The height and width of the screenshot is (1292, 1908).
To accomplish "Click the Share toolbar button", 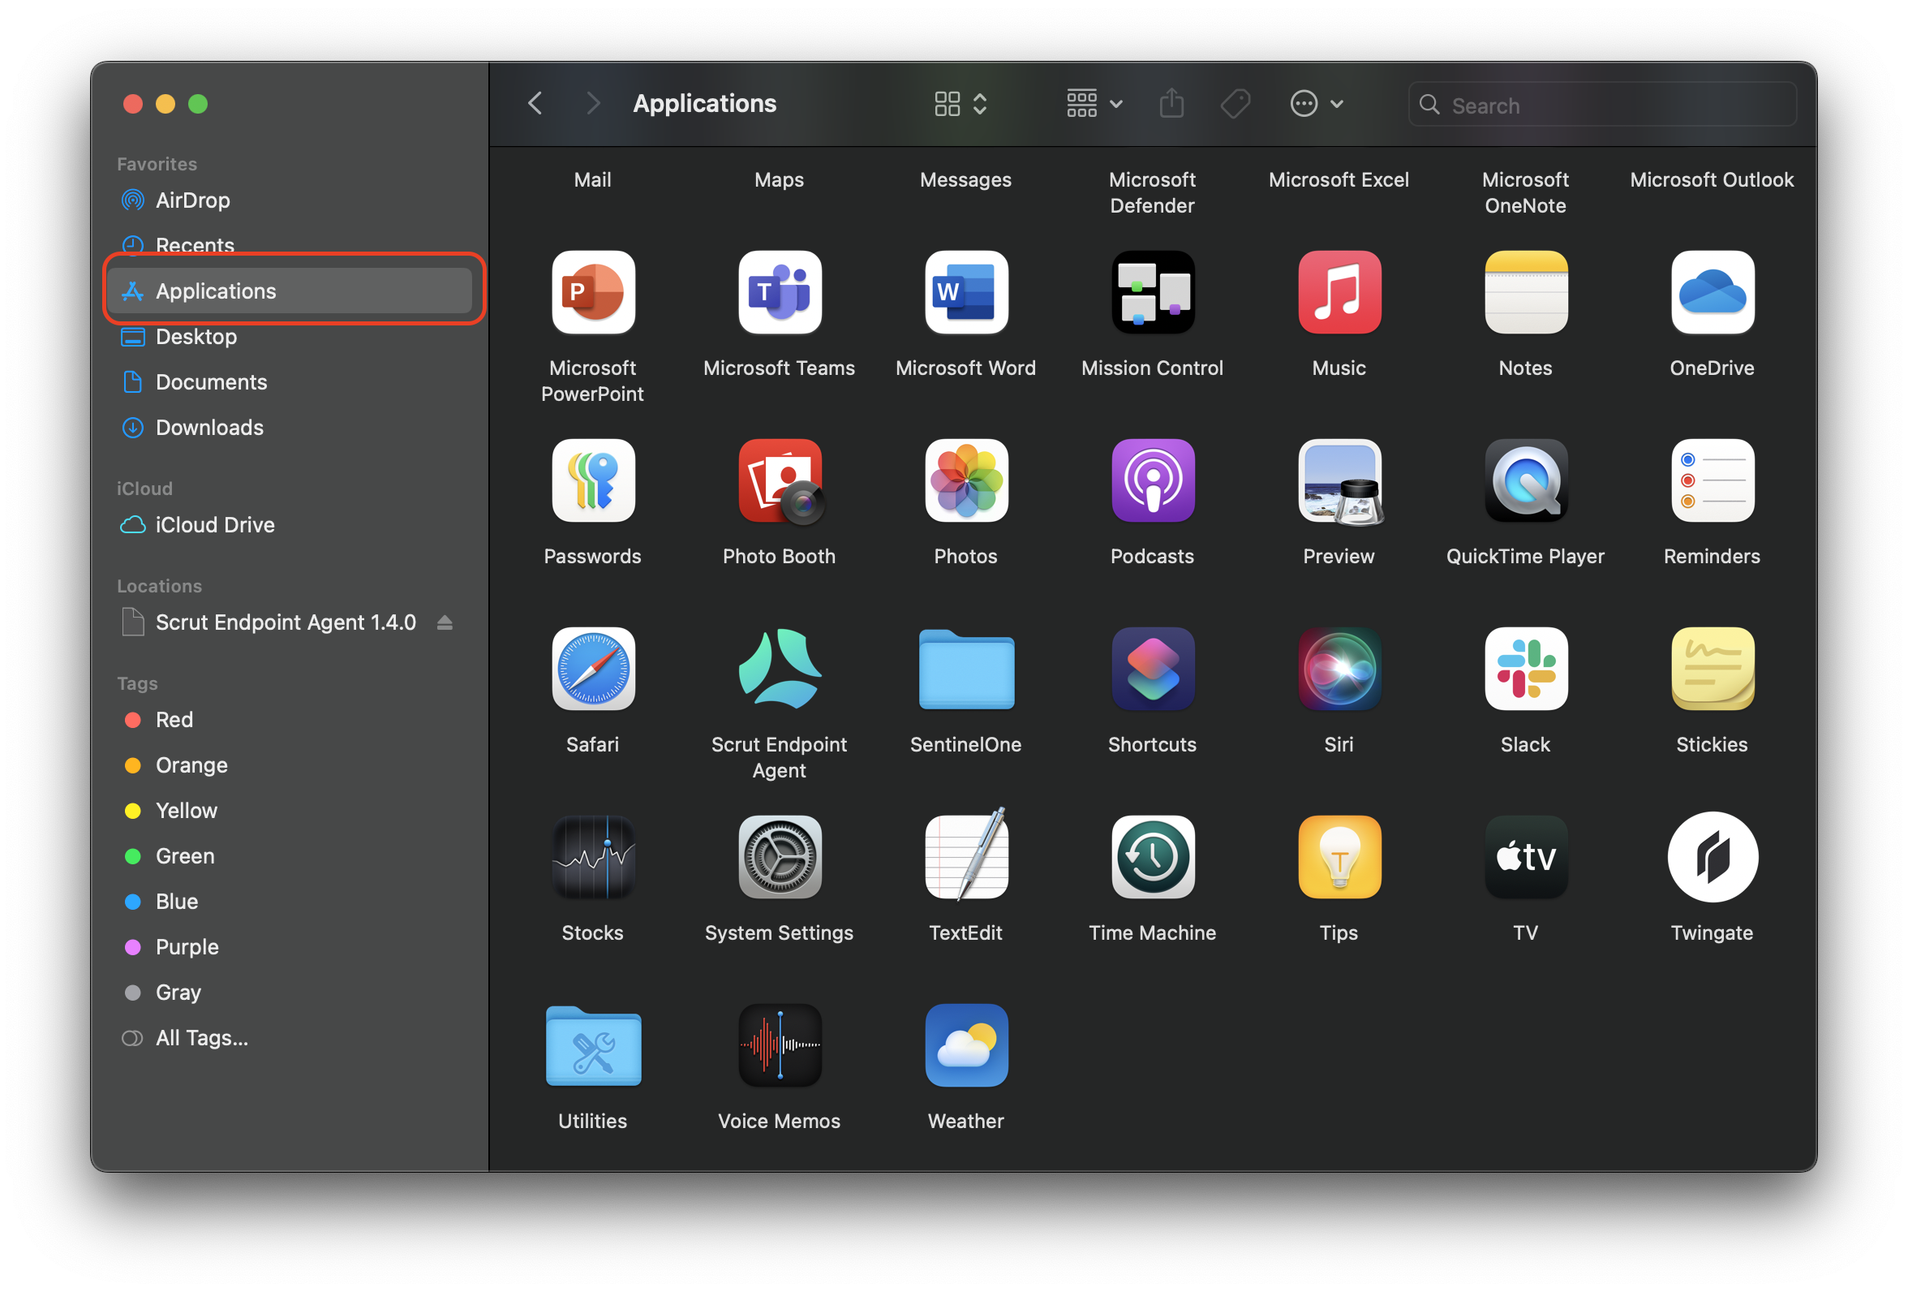I will click(1171, 104).
